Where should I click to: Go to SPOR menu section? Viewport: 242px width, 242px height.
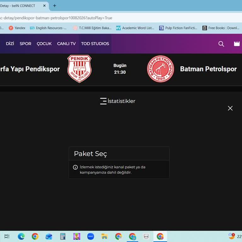tap(26, 44)
